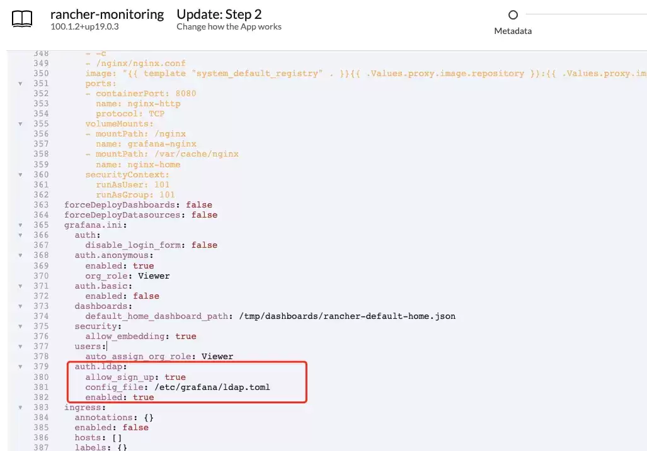Click the disable_login_form: false value
The width and height of the screenshot is (647, 451).
pyautogui.click(x=204, y=245)
